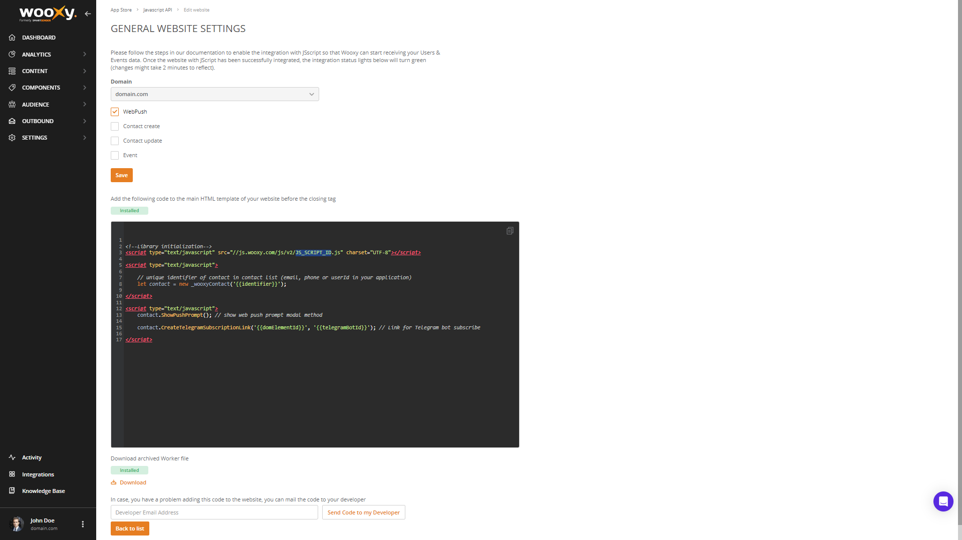Collapse sidebar with the back arrow icon

tap(88, 14)
